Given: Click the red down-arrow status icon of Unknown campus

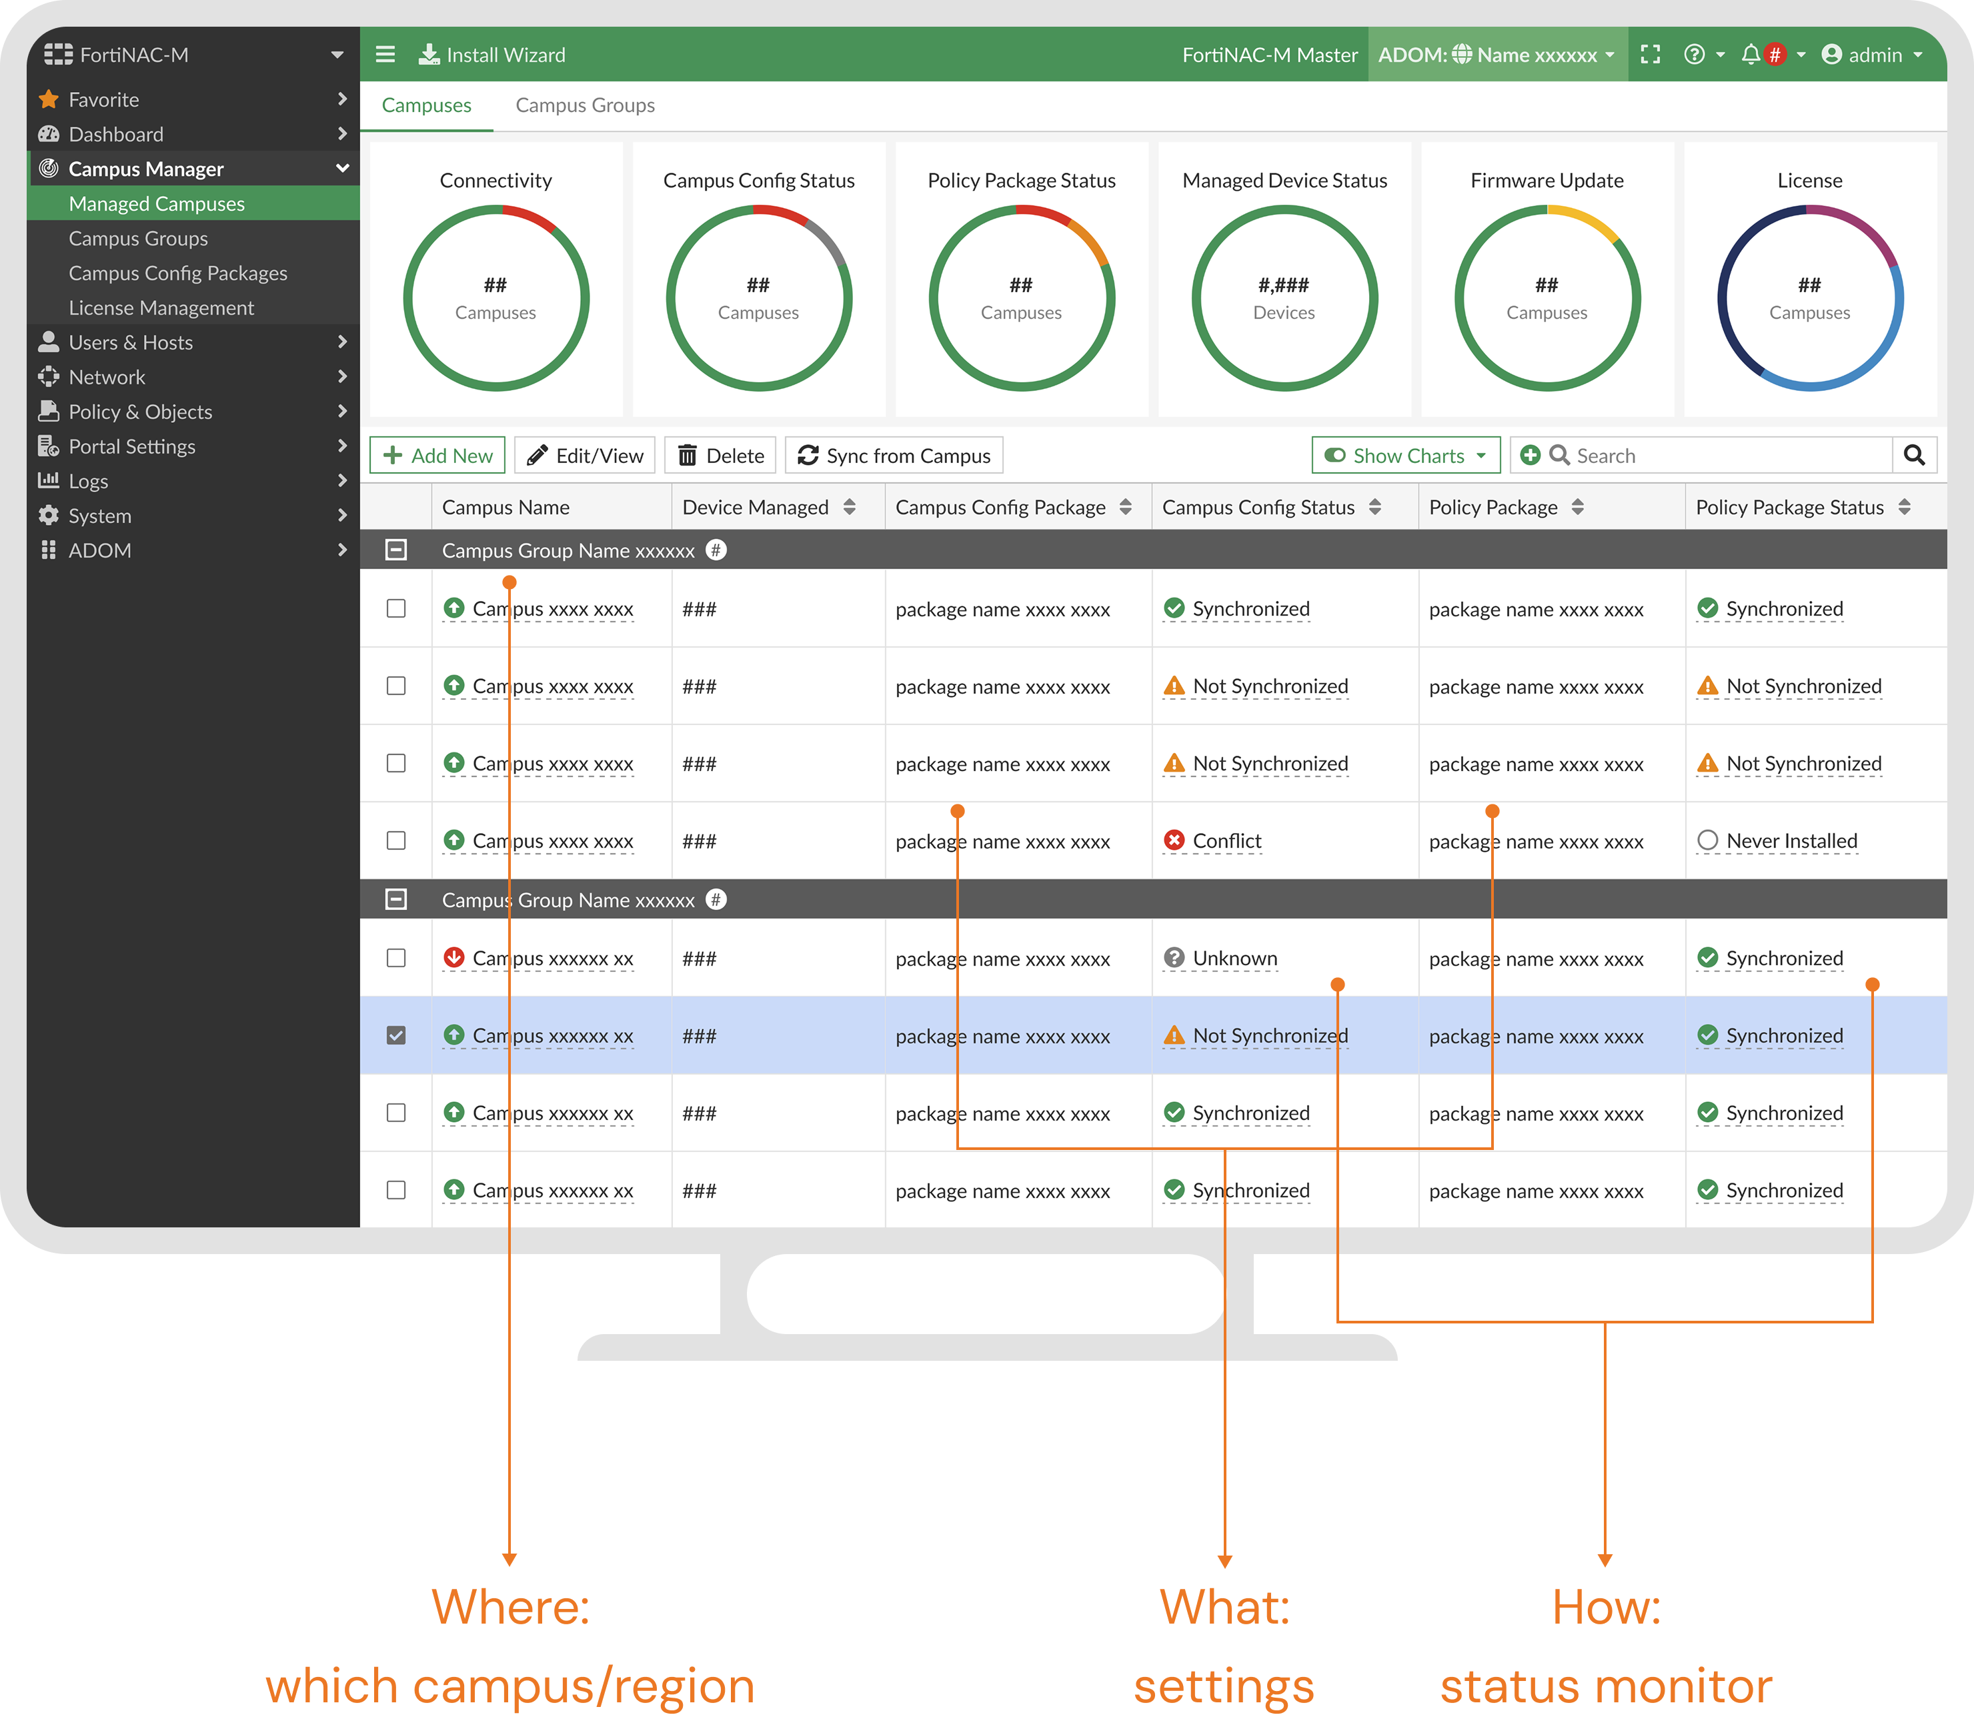Looking at the screenshot, I should click(x=454, y=958).
